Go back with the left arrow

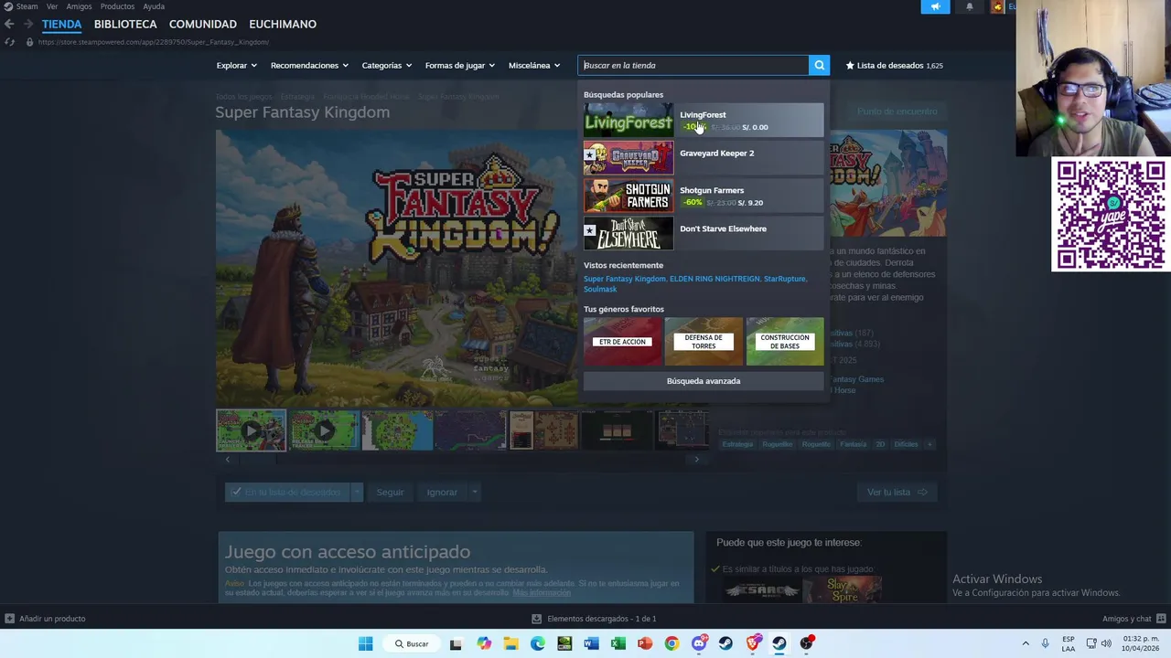(9, 25)
